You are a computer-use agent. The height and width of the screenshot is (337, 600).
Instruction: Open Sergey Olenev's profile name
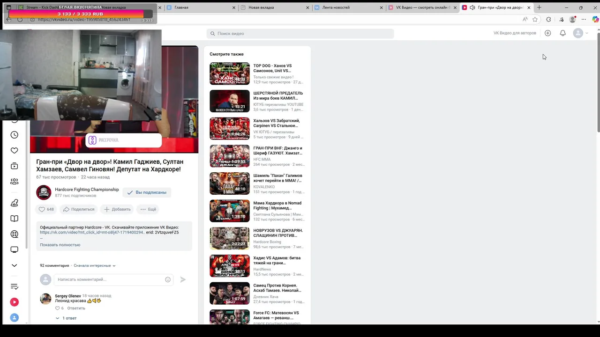(68, 296)
